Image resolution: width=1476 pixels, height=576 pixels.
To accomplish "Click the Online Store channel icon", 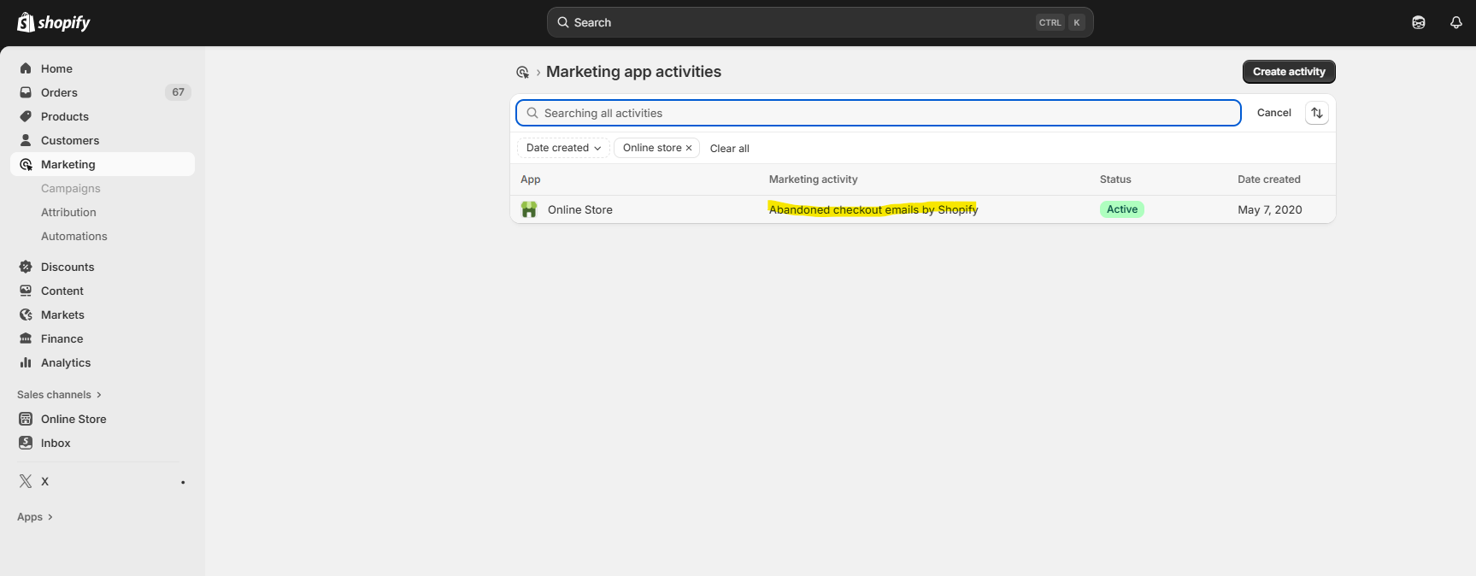I will [x=26, y=419].
